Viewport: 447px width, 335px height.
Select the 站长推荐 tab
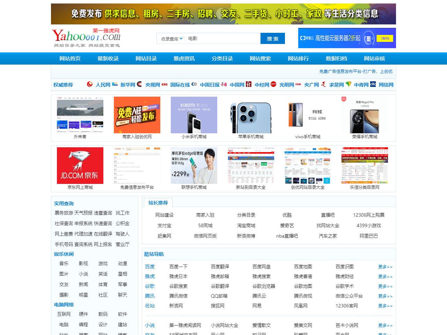tap(158, 203)
